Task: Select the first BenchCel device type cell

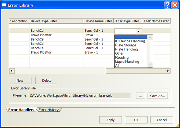Action: click(56, 31)
